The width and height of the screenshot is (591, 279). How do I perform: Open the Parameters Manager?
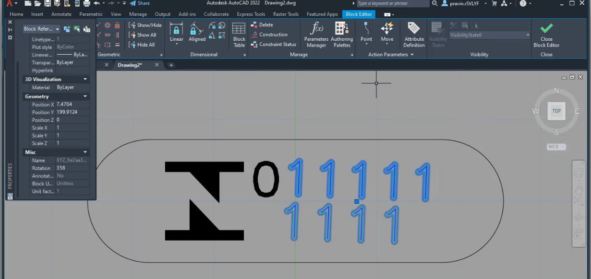click(316, 35)
